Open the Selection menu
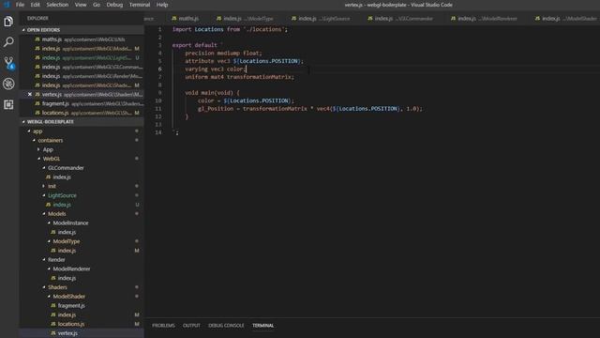This screenshot has width=600, height=338. click(57, 5)
